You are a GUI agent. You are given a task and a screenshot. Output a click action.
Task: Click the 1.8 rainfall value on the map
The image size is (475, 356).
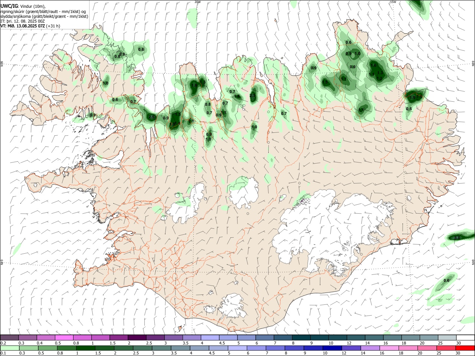coord(194,85)
